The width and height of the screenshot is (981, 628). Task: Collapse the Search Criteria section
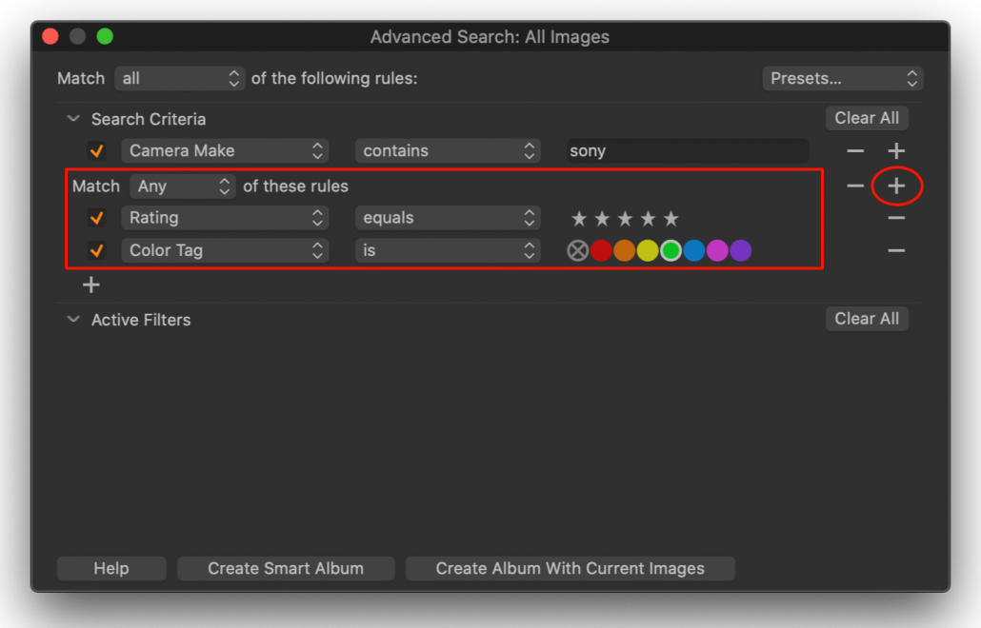click(73, 118)
